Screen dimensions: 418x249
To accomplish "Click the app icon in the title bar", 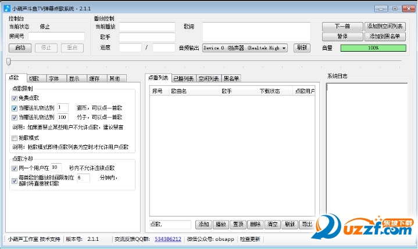I will point(6,6).
